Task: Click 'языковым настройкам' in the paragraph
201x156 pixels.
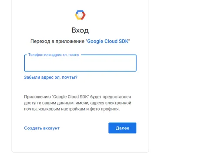Action: 62,109
